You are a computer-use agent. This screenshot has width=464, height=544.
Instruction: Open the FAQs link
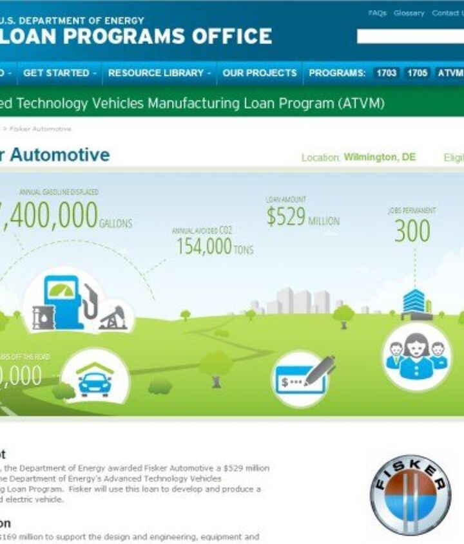378,13
